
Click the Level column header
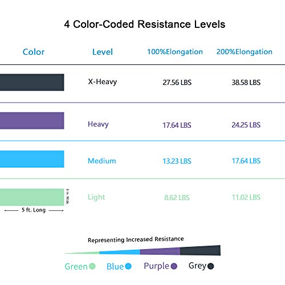click(x=103, y=52)
